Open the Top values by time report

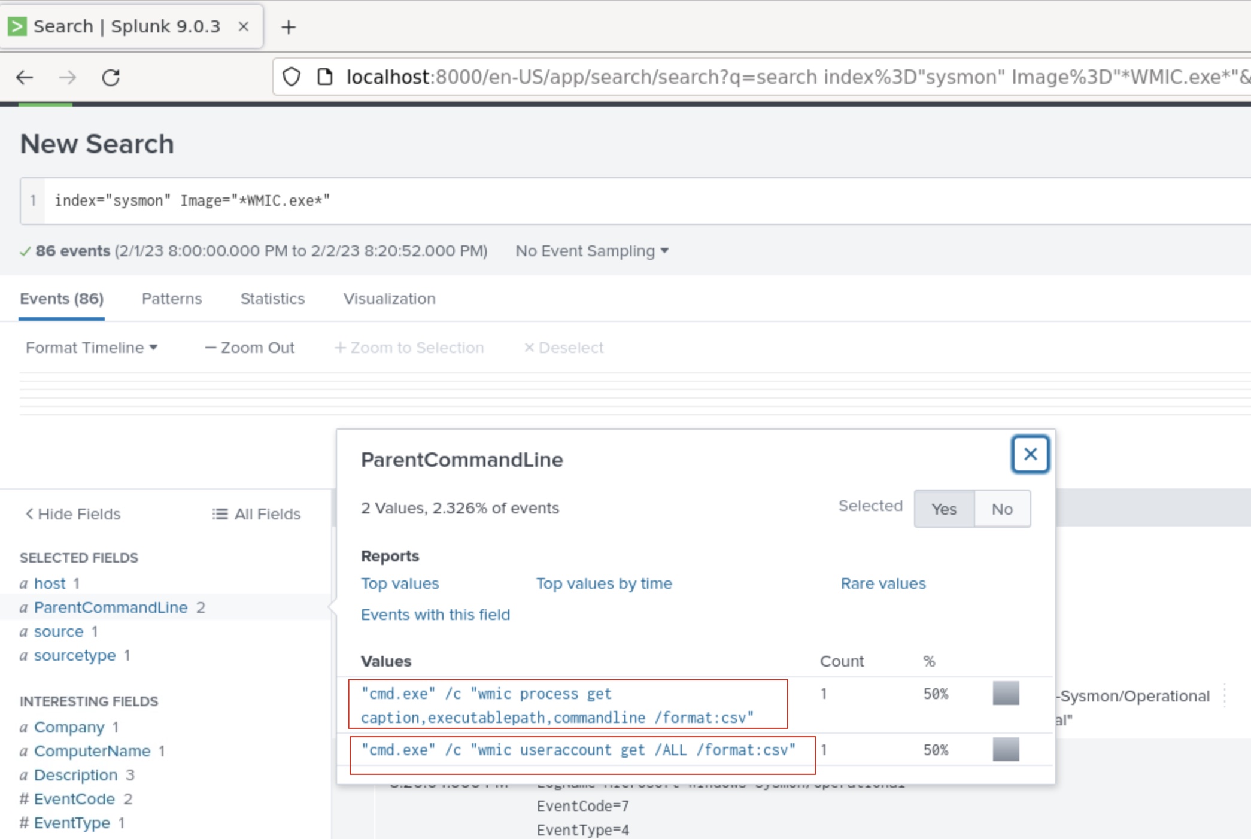[x=604, y=583]
